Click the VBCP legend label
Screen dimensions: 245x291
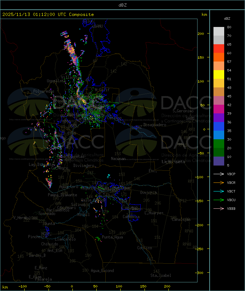point(231,174)
